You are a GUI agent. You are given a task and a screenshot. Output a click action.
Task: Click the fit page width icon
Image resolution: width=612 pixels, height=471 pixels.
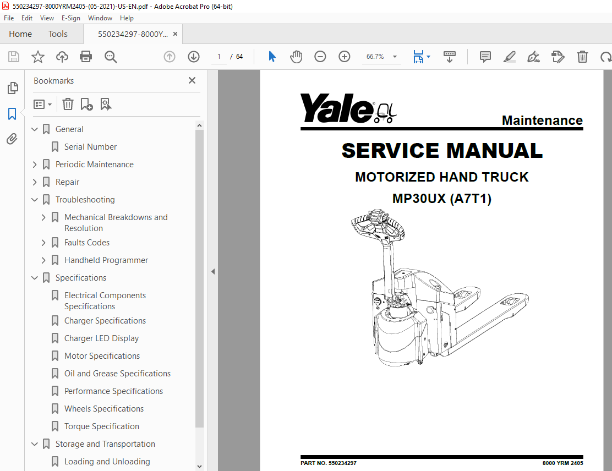tap(418, 57)
